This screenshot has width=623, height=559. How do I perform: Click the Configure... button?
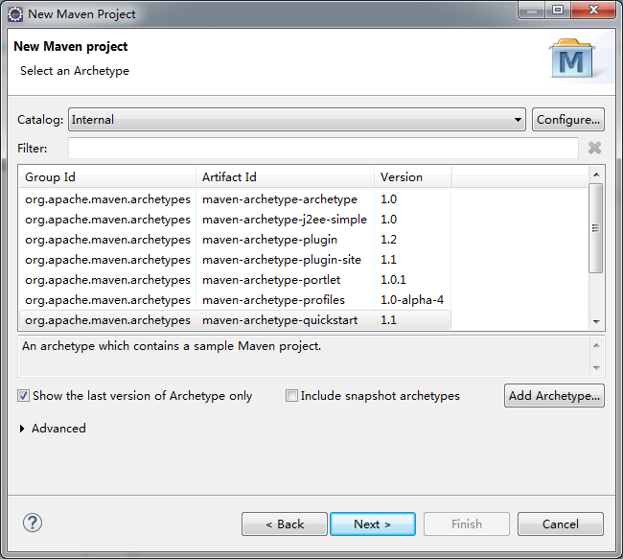(x=568, y=119)
